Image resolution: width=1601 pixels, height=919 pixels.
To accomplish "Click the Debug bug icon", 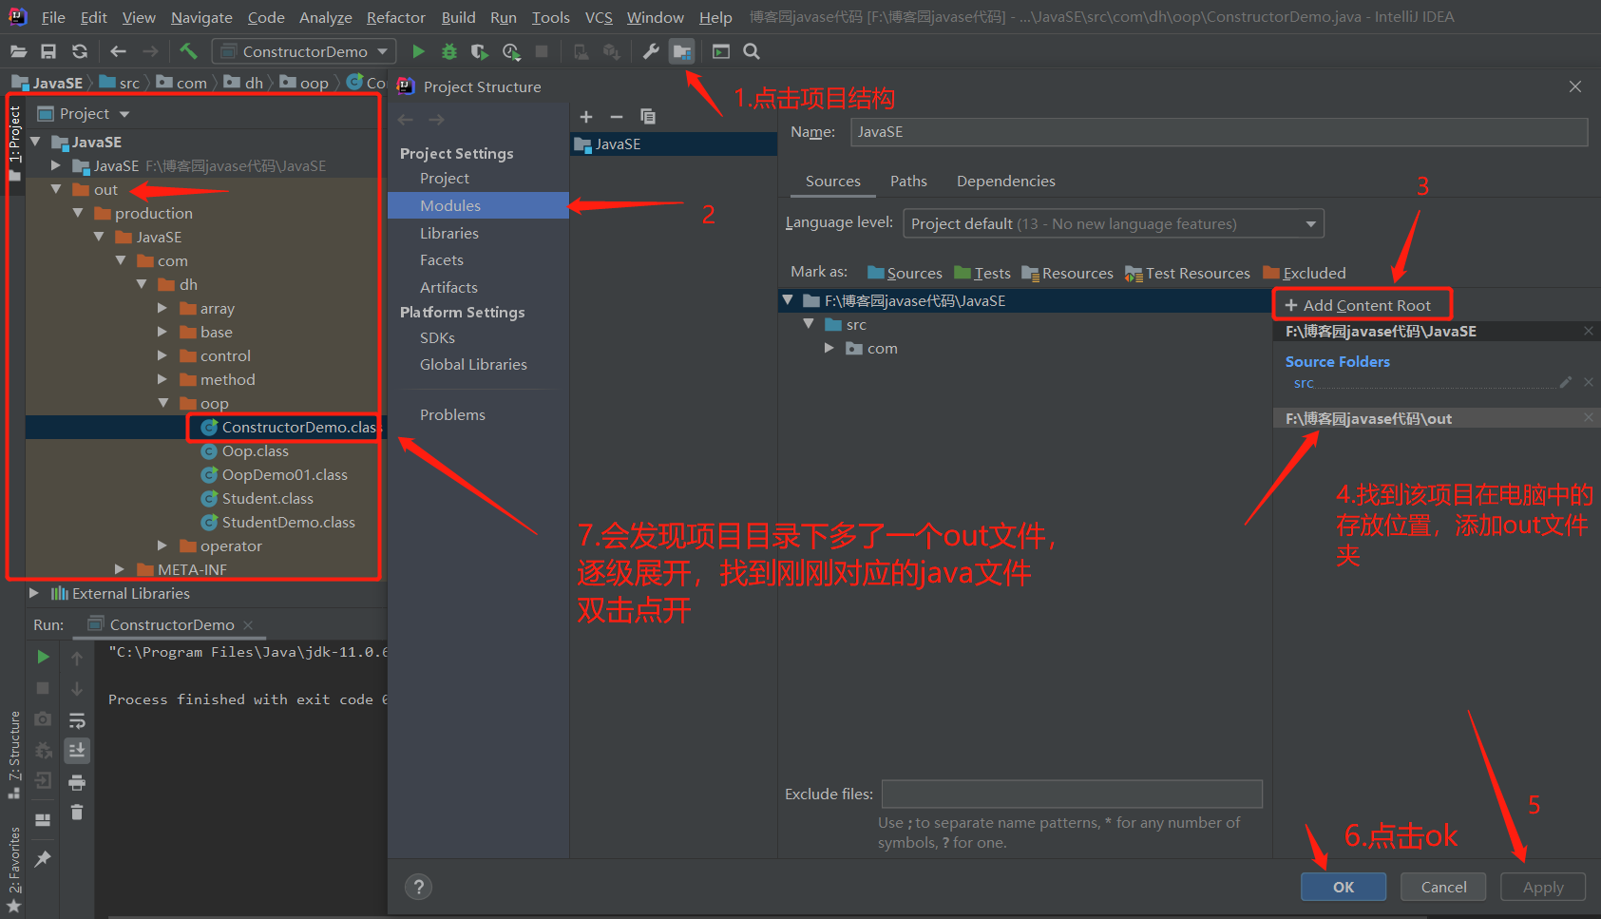I will tap(449, 51).
